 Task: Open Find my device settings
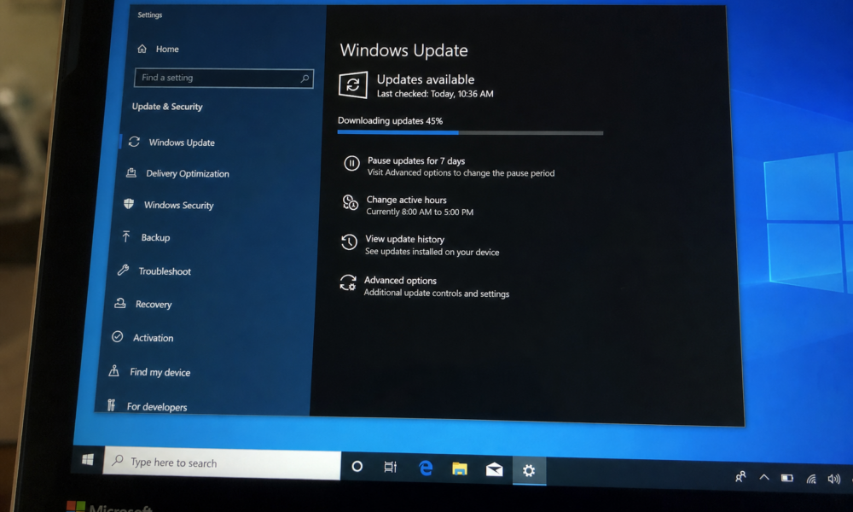160,372
